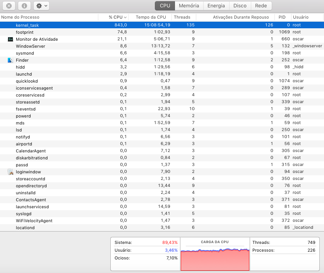Open process info with the (i) button
The width and height of the screenshot is (324, 273).
[x=24, y=6]
